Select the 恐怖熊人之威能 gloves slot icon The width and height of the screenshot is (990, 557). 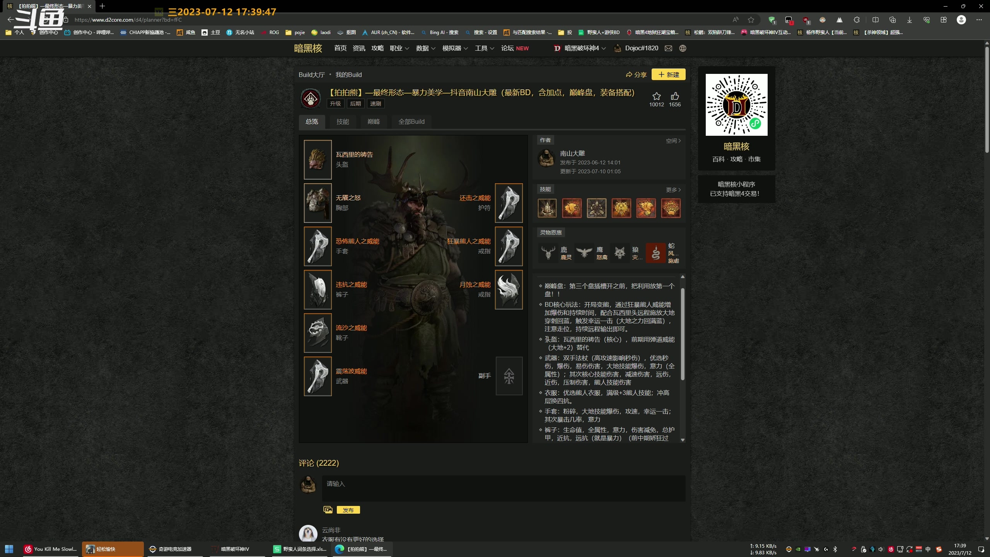(317, 246)
